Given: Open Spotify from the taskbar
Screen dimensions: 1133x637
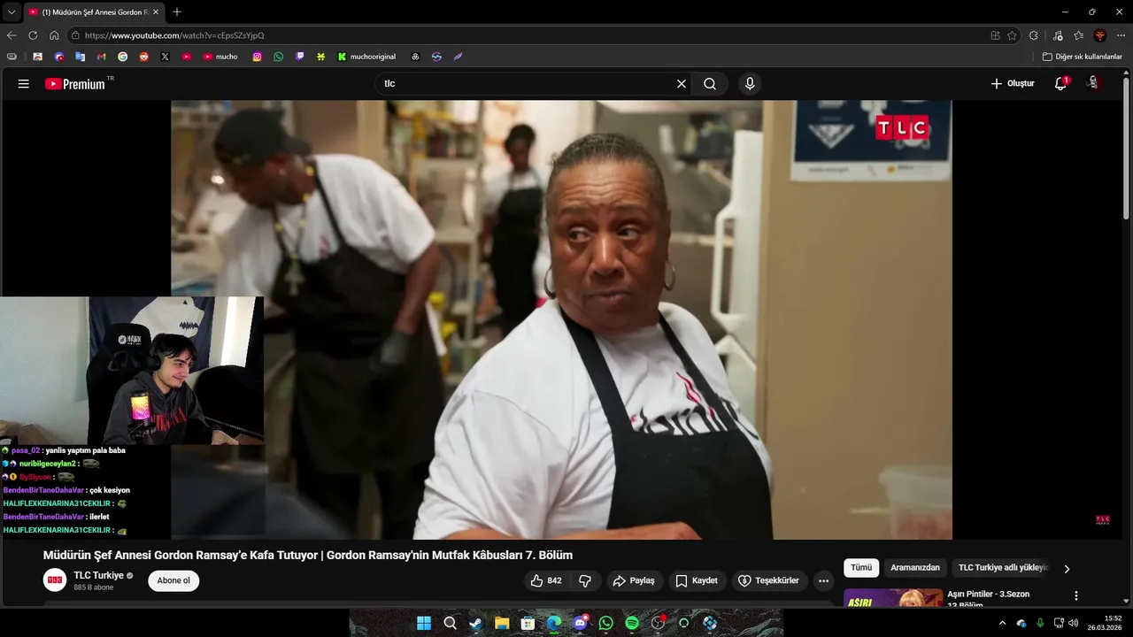Looking at the screenshot, I should 632,623.
